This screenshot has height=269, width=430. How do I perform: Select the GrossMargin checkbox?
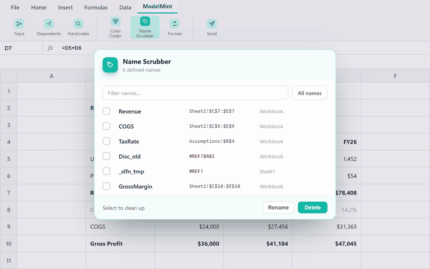pos(107,186)
